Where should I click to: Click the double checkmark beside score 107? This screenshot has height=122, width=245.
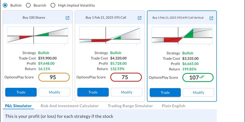pyautogui.click(x=202, y=77)
